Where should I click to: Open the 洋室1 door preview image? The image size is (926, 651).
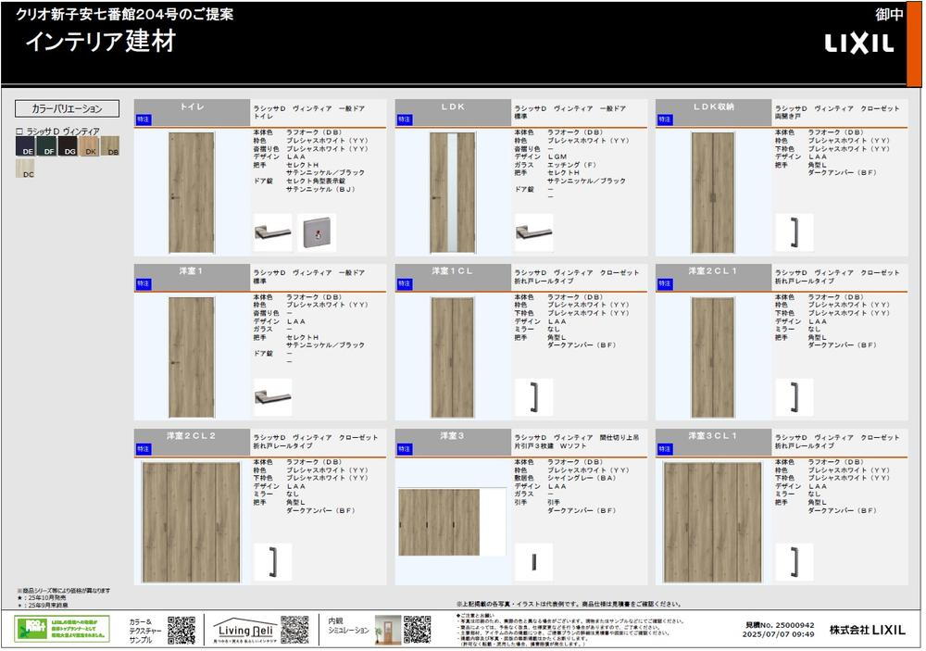(192, 357)
